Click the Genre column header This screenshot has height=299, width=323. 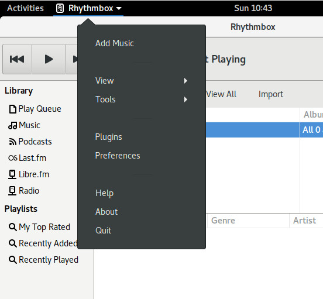(248, 221)
